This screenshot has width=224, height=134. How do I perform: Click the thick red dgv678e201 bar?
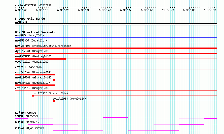coord(116,54)
